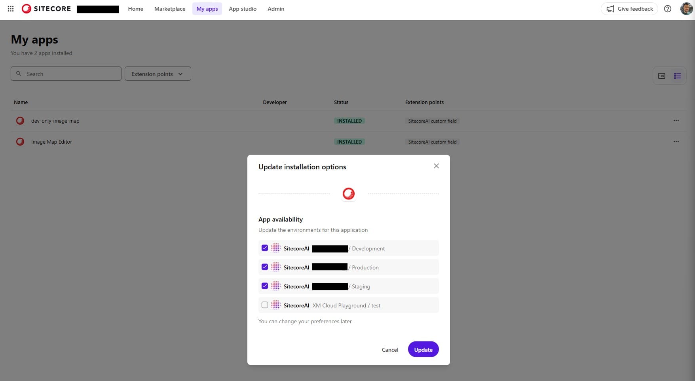Go to the Home tab
This screenshot has height=381, width=695.
point(136,9)
